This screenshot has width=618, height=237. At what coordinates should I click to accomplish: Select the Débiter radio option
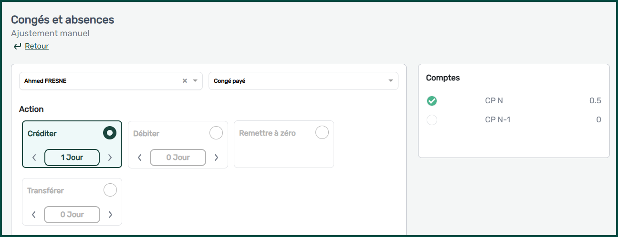click(x=216, y=133)
